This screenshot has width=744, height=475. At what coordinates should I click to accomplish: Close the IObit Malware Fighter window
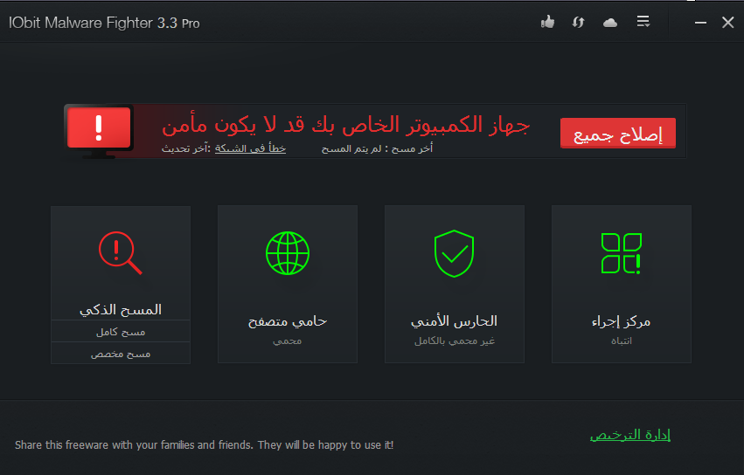(x=727, y=23)
